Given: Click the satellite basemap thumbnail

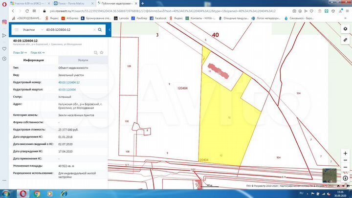Looking at the screenshot, I should click(330, 176).
